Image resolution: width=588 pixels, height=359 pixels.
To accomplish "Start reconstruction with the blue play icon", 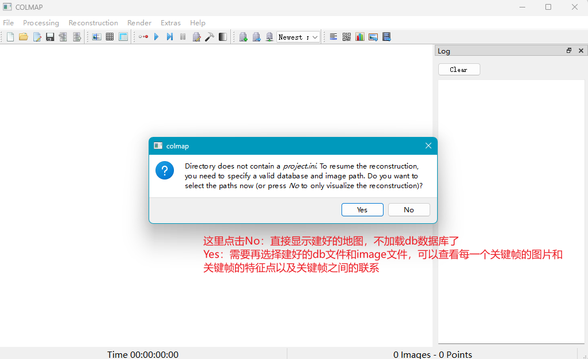I will pos(157,37).
